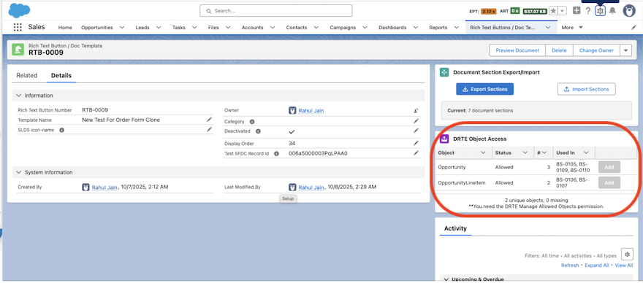Edit navigation bar with pencil icon
The width and height of the screenshot is (643, 283).
click(634, 28)
